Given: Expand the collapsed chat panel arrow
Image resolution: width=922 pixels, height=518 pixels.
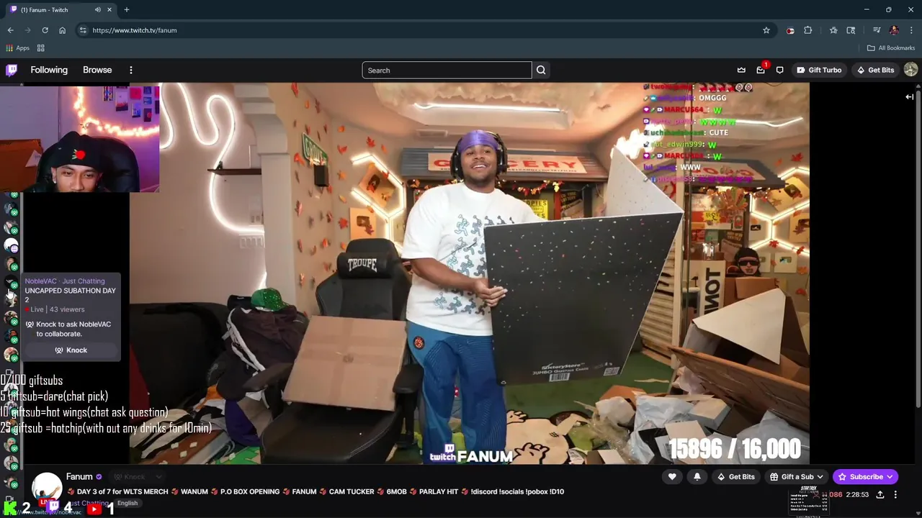Looking at the screenshot, I should [909, 97].
